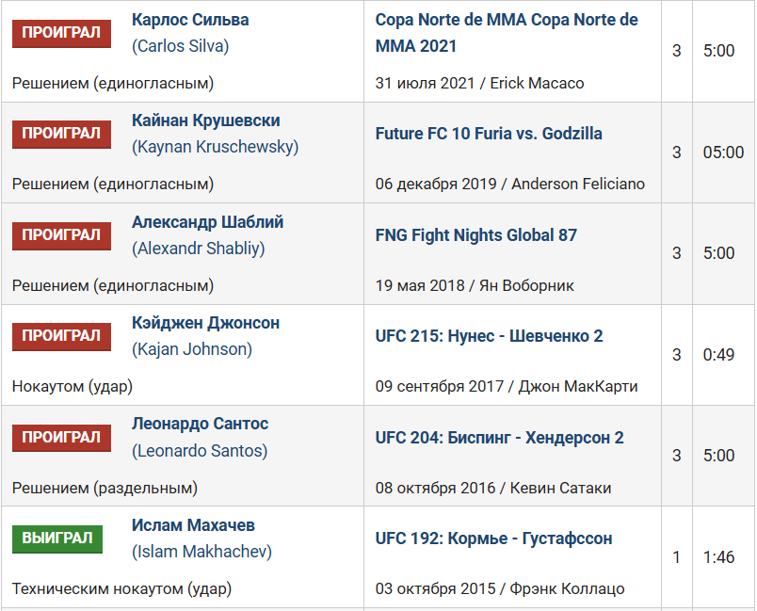The width and height of the screenshot is (757, 611).
Task: Click ПРОИГРАЛ badge beside Леонардо Сантос
Action: pos(61,438)
